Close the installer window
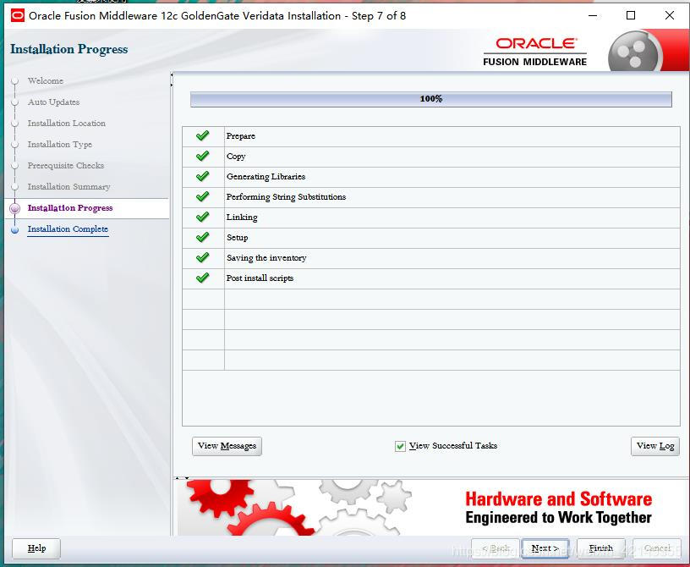690x567 pixels. [x=670, y=16]
